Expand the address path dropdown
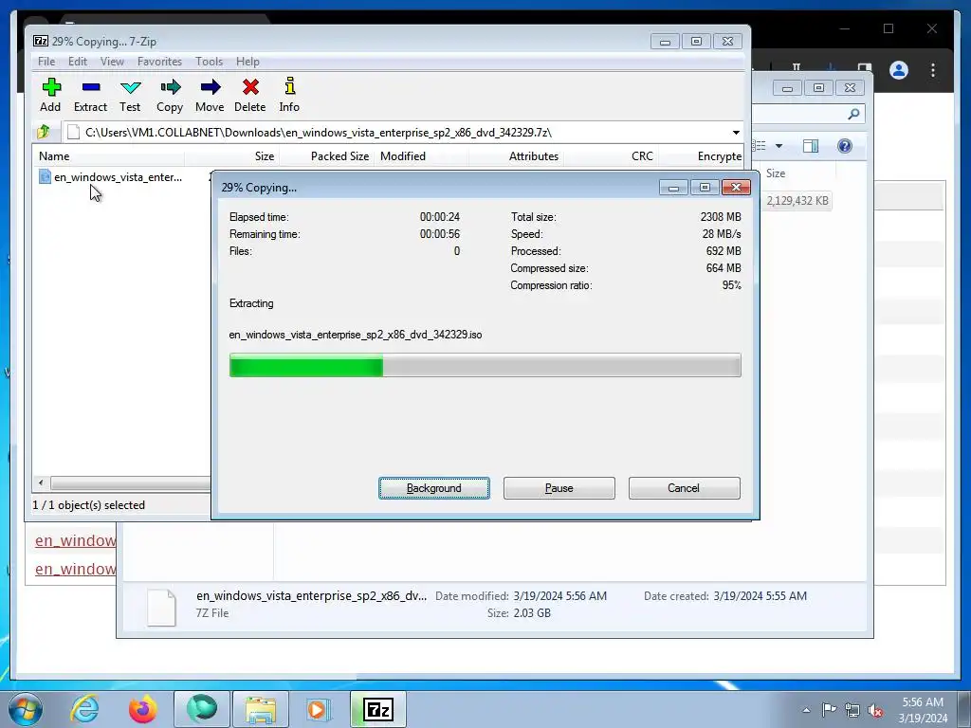Viewport: 971px width, 728px height. click(x=736, y=133)
